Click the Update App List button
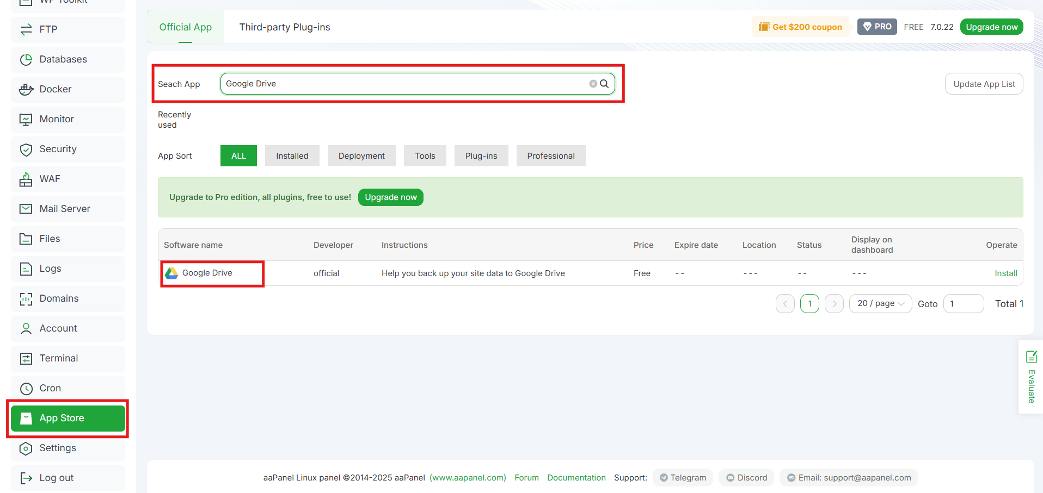 pos(984,84)
